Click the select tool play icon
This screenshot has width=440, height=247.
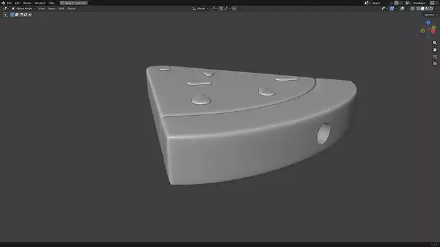point(5,14)
